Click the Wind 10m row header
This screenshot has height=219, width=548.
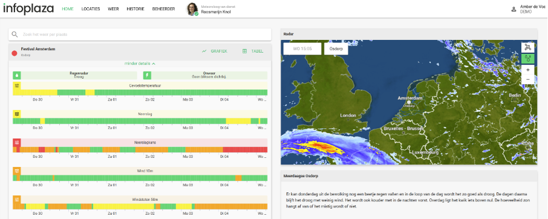click(144, 171)
